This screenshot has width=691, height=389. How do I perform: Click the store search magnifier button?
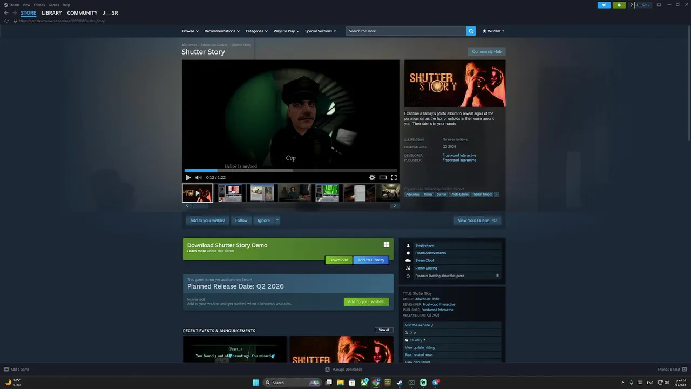click(x=471, y=31)
